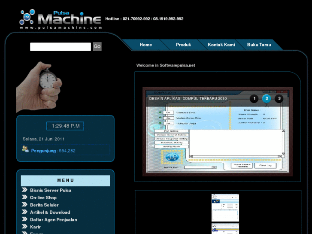Click arrow icon beside Bisnis Server Pulsa
The image size is (312, 234).
point(24,190)
